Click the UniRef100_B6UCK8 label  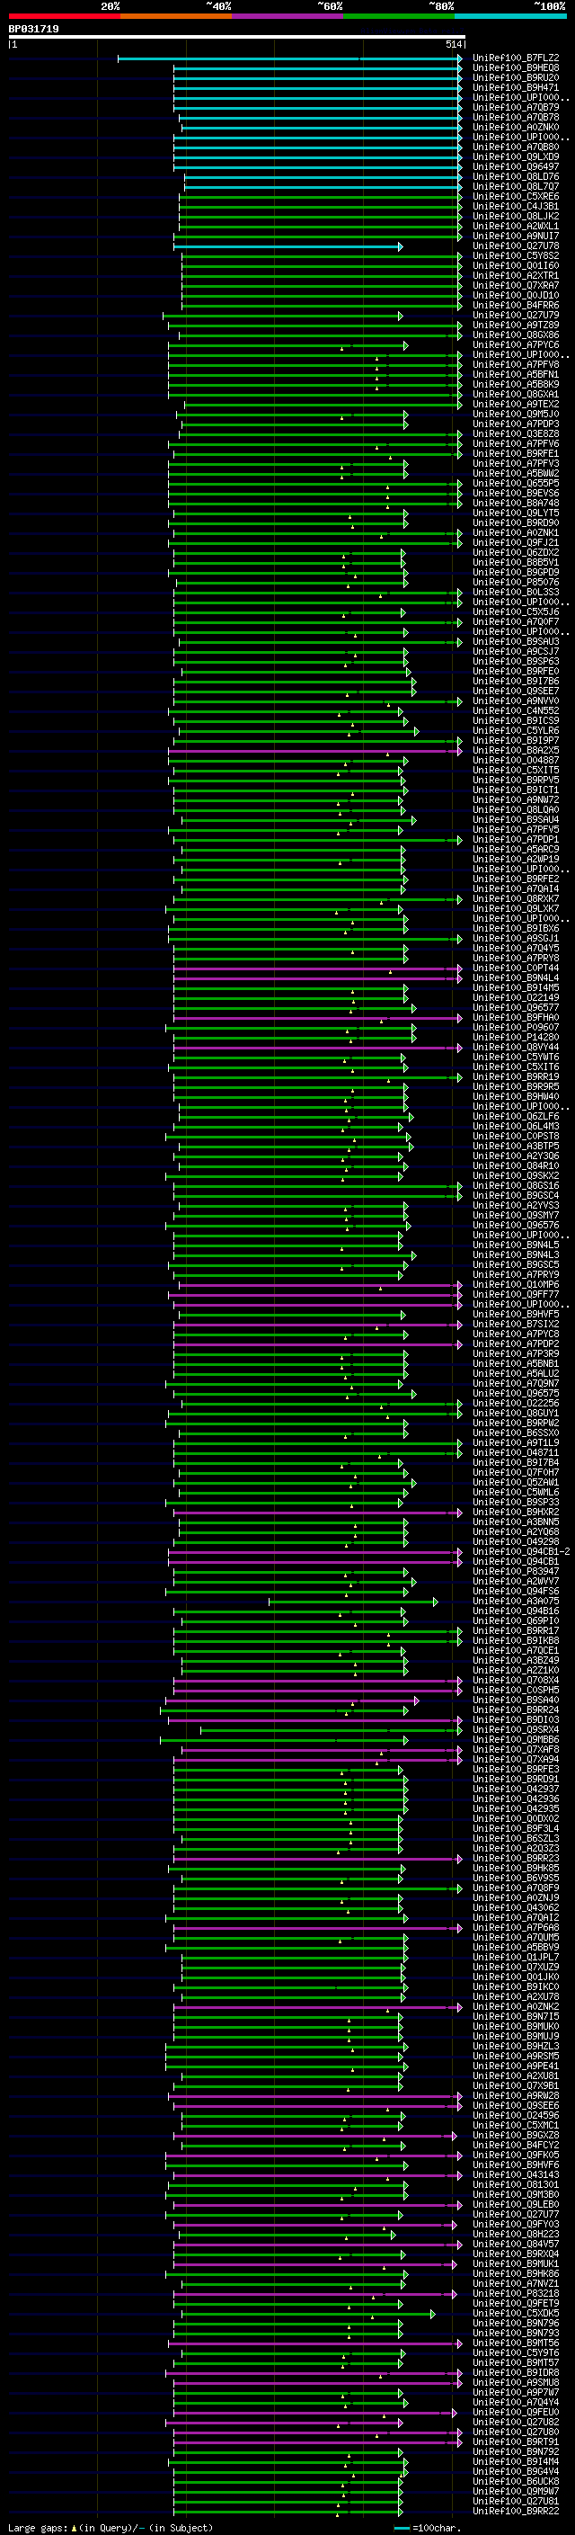pos(515,2481)
